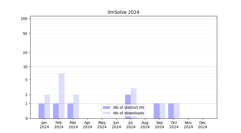241x133 pixels.
Task: Select the 'Nb of downloads' legend label
Action: pos(129,113)
